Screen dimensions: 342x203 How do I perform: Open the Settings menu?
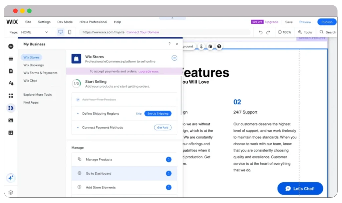44,22
